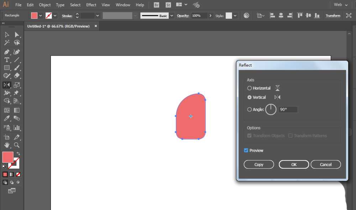
Task: Click the Recolor Artwork wheel icon
Action: 246,16
